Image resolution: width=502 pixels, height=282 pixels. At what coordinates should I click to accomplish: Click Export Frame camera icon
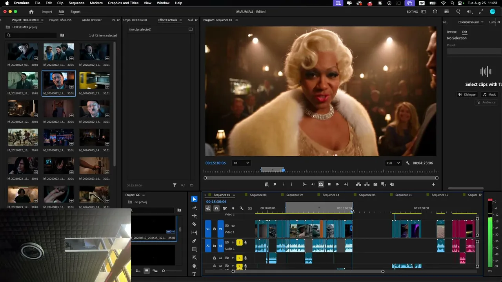(x=375, y=184)
